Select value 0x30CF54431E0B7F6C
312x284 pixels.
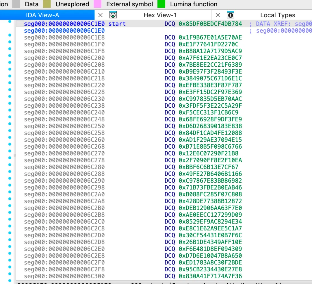(x=210, y=235)
